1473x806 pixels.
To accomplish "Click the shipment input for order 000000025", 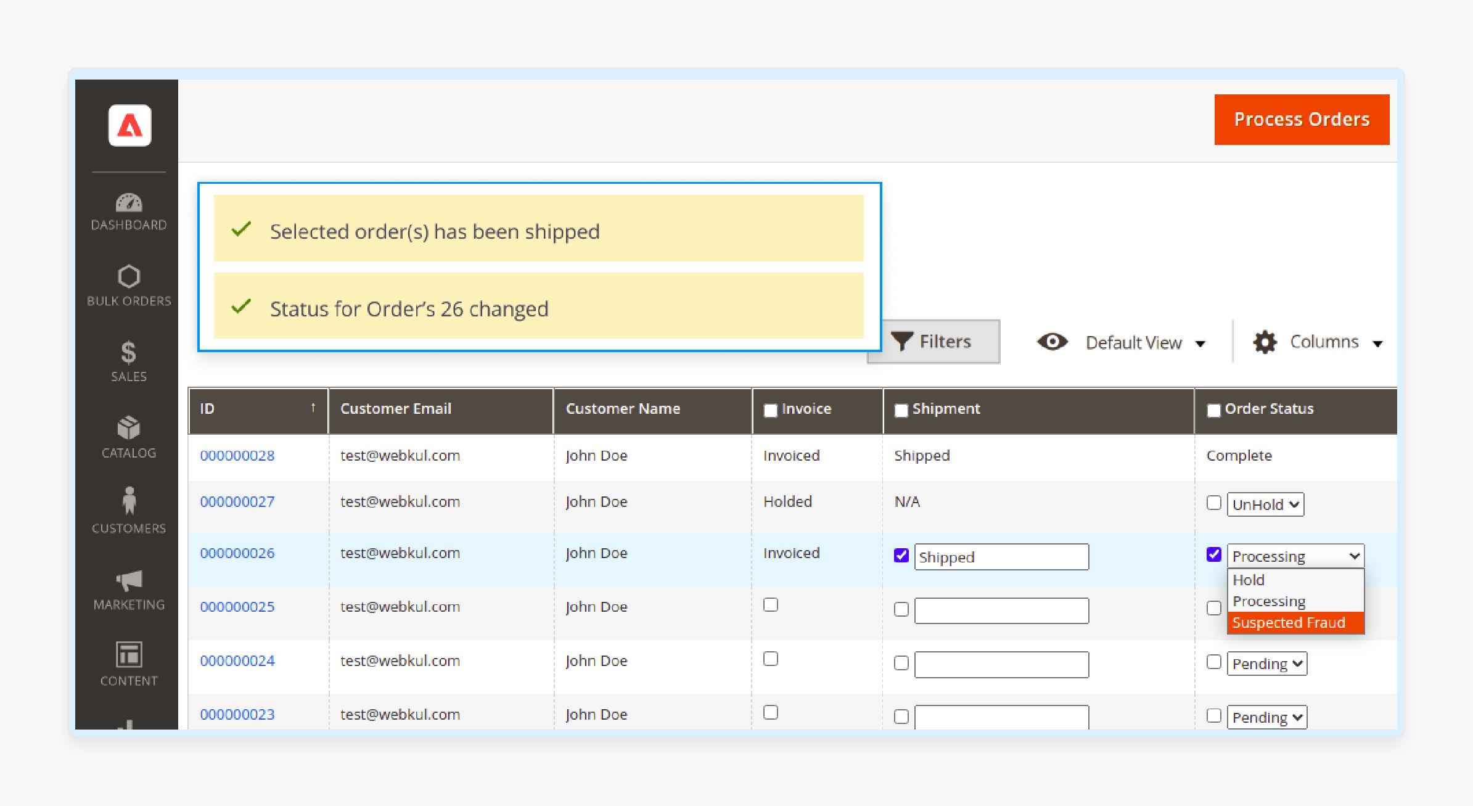I will 1001,611.
